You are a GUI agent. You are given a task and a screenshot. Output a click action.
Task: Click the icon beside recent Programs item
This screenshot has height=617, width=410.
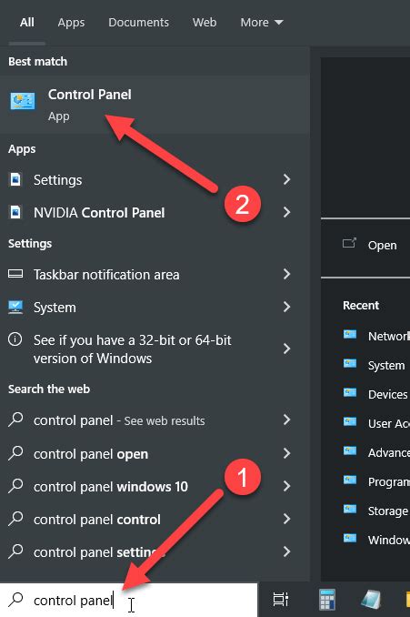[x=349, y=480]
